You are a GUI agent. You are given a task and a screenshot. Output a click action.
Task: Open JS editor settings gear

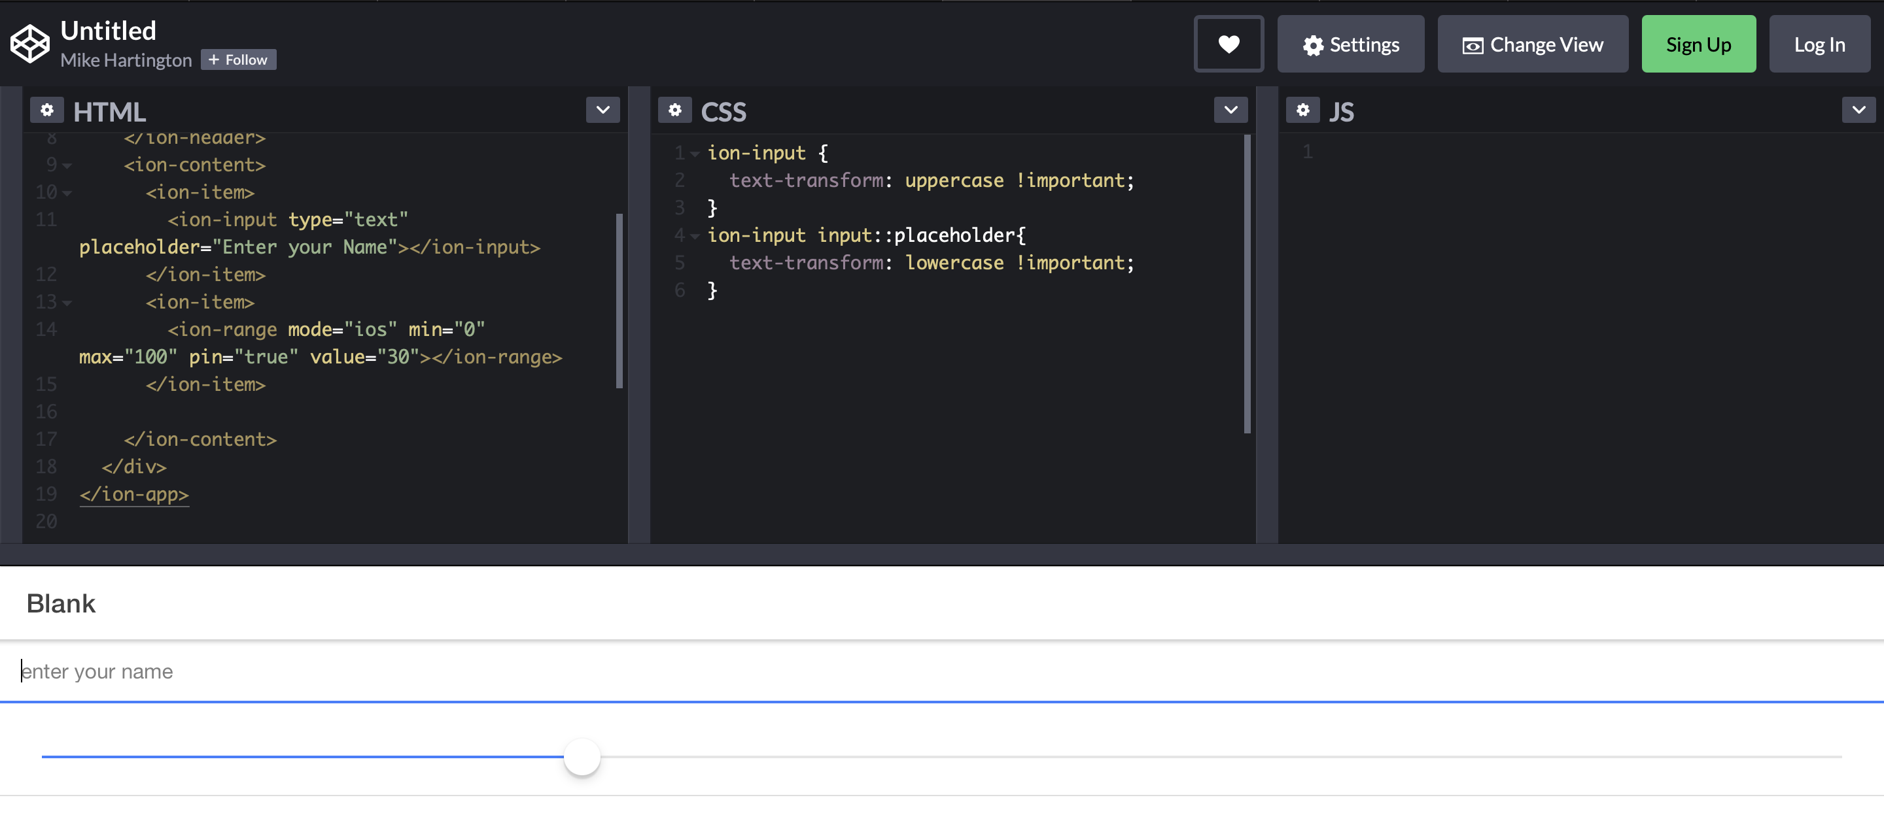point(1302,110)
